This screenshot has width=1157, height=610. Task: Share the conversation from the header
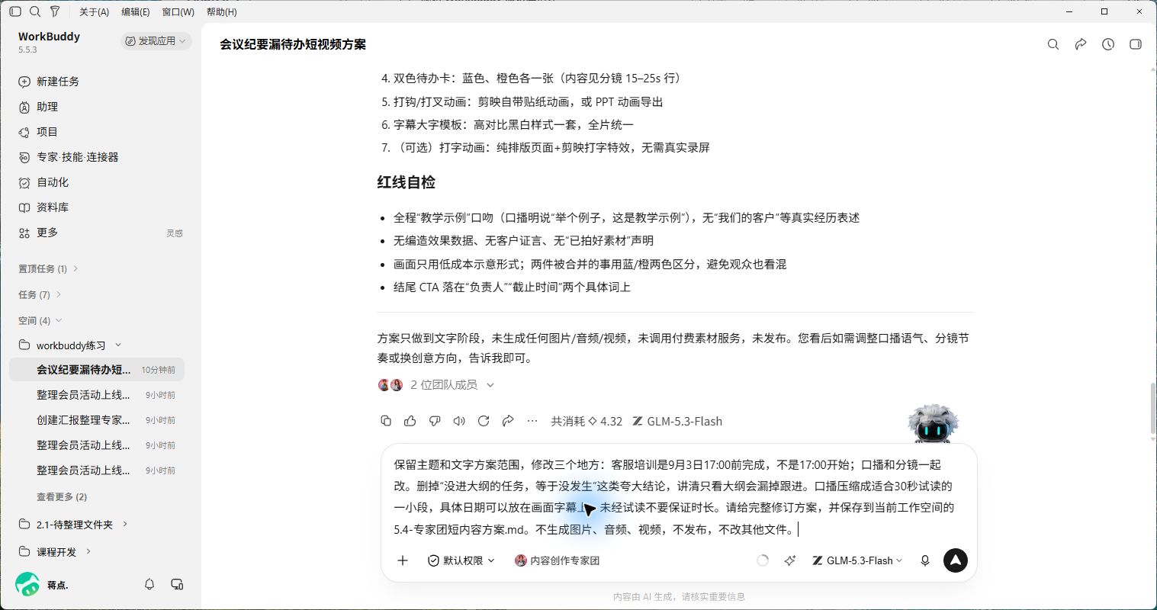coord(1081,44)
